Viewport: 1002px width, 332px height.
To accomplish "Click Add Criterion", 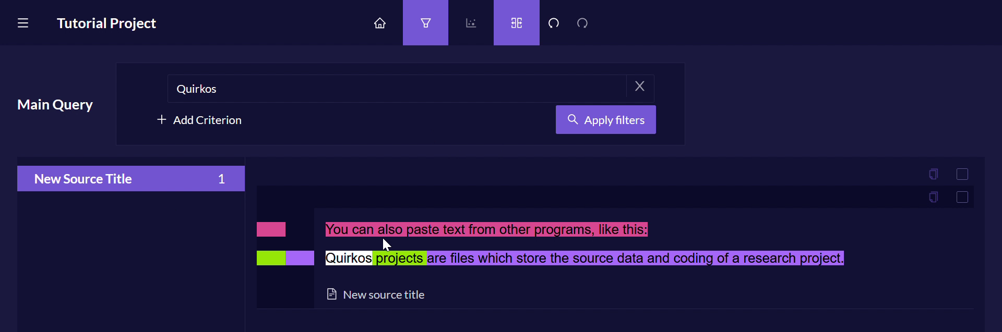I will pyautogui.click(x=199, y=120).
